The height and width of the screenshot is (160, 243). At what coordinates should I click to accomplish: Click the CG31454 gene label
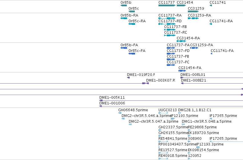point(185,3)
